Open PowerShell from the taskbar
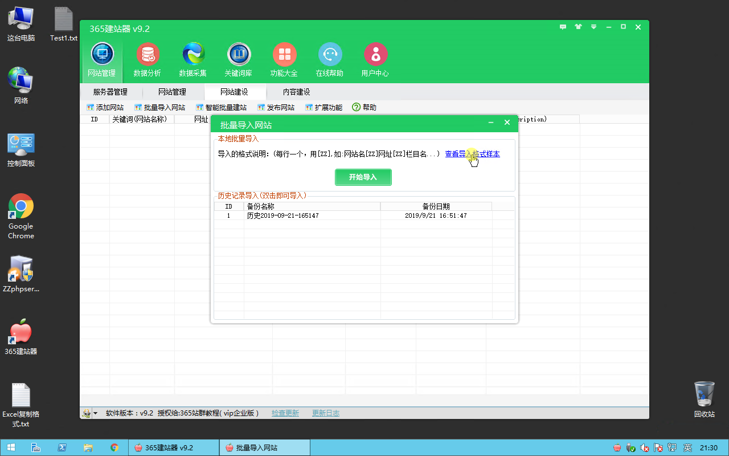This screenshot has width=729, height=456. [x=62, y=447]
